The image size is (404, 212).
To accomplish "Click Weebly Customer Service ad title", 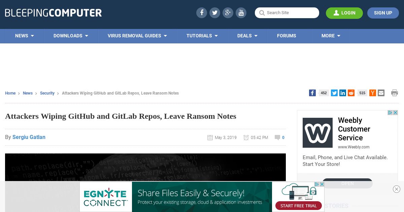I will [x=354, y=129].
